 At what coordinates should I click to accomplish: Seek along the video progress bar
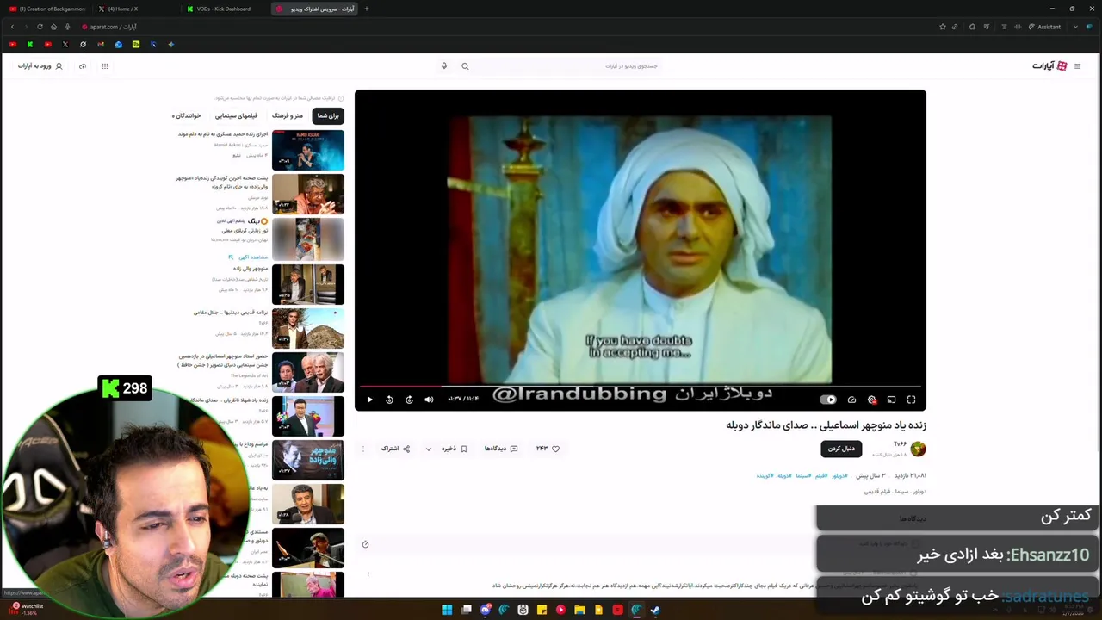point(640,387)
